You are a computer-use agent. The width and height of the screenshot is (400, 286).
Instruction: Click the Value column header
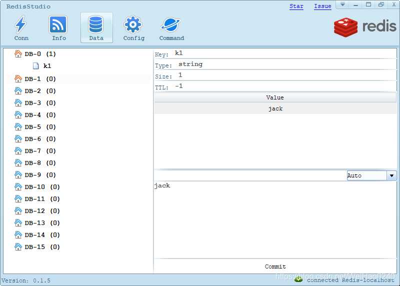(275, 97)
